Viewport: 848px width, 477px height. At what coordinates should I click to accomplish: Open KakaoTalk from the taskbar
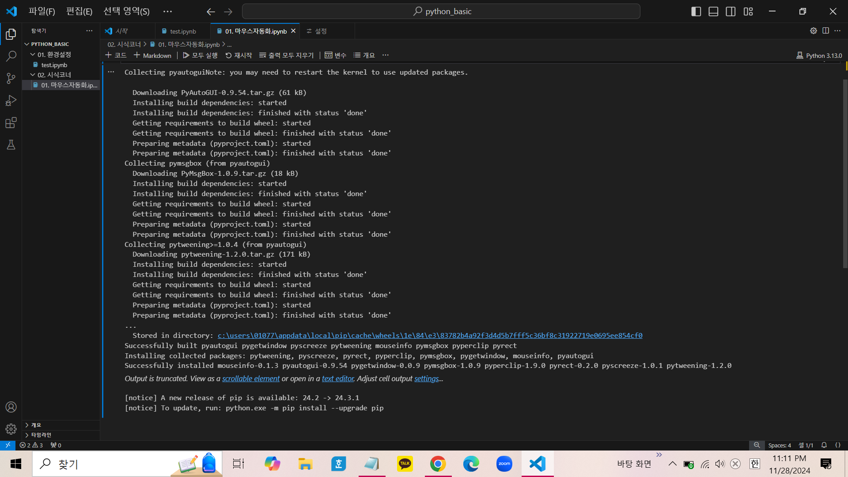point(405,464)
